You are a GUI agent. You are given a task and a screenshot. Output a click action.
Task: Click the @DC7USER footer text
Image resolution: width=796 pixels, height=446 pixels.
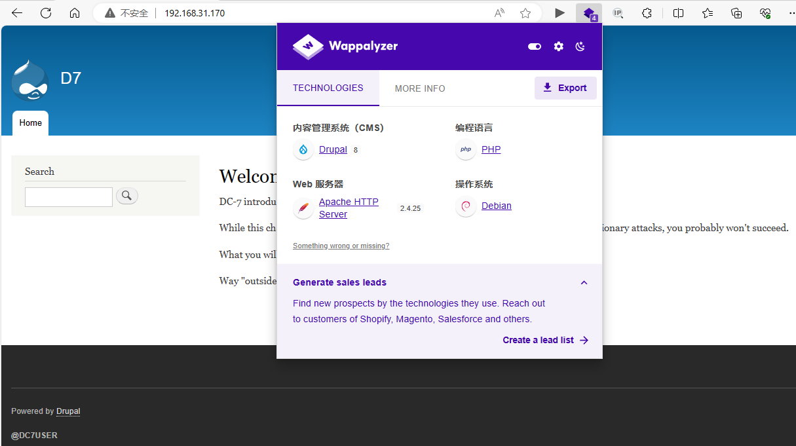[34, 436]
